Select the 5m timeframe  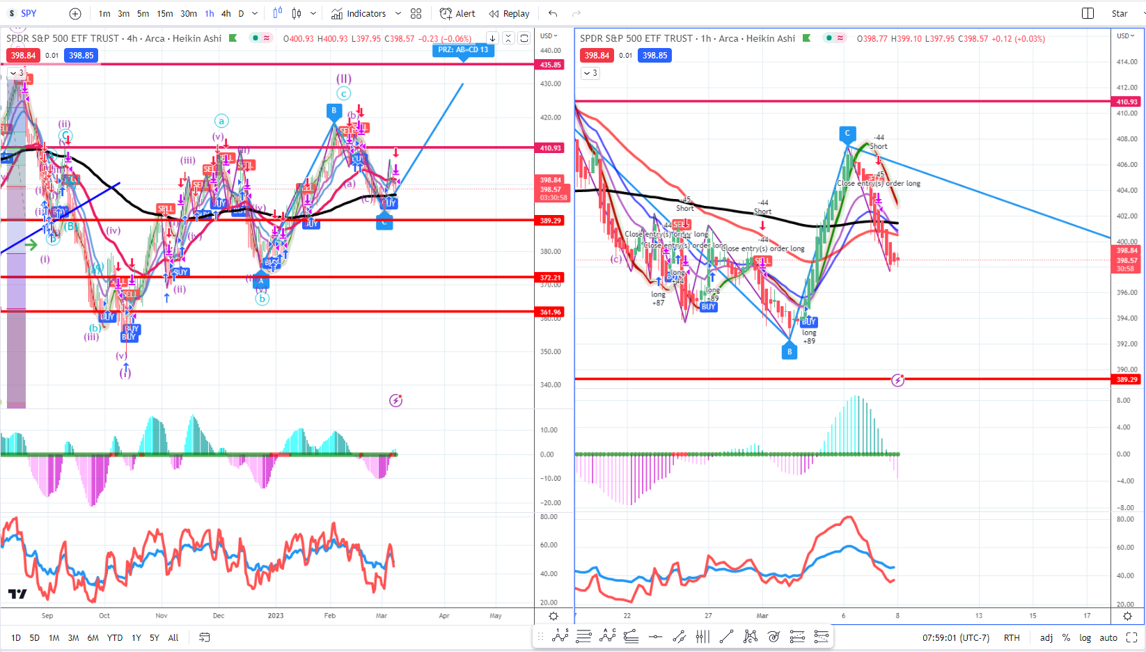(x=143, y=13)
